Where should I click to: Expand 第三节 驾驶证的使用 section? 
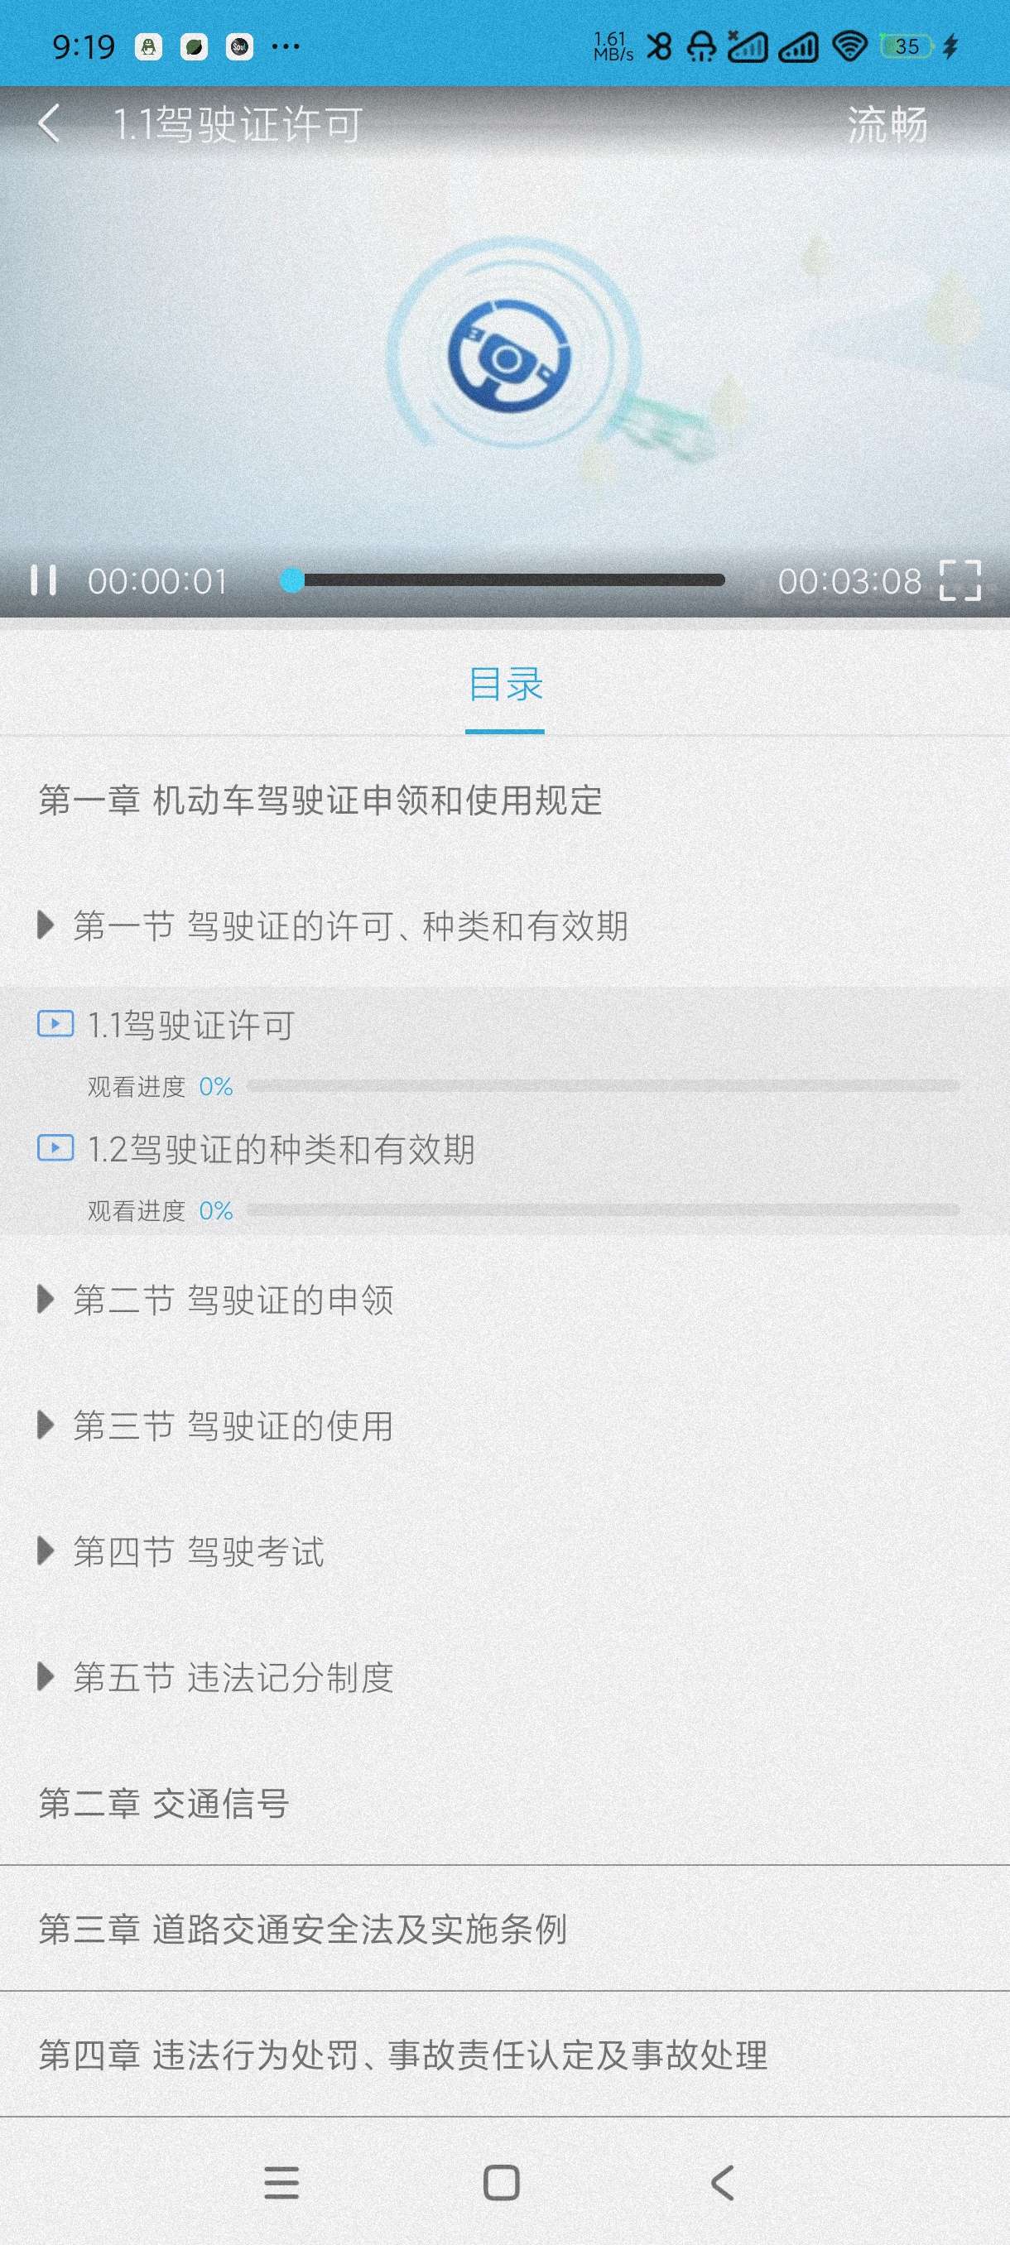tap(233, 1425)
